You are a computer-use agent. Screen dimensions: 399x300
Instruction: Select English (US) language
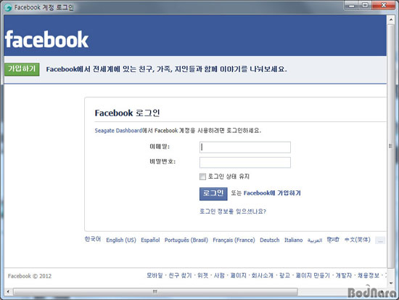(x=121, y=240)
